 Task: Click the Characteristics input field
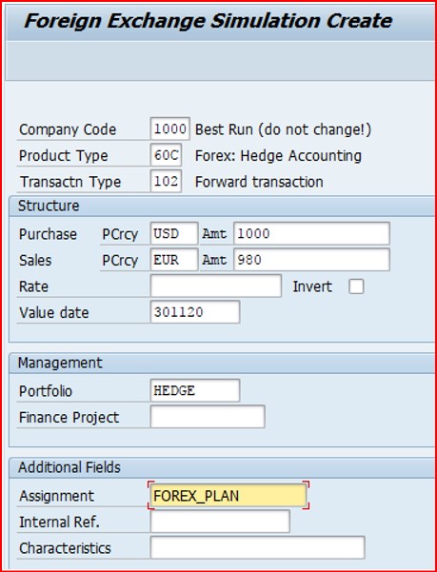pyautogui.click(x=257, y=547)
